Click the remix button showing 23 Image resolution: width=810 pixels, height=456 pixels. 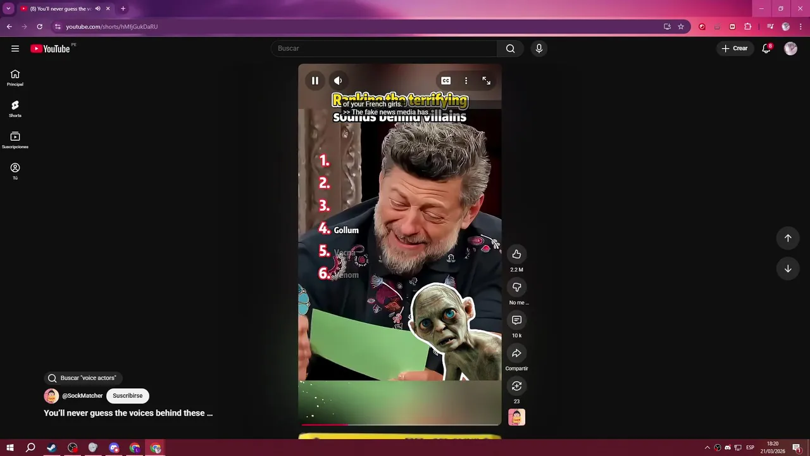point(516,386)
